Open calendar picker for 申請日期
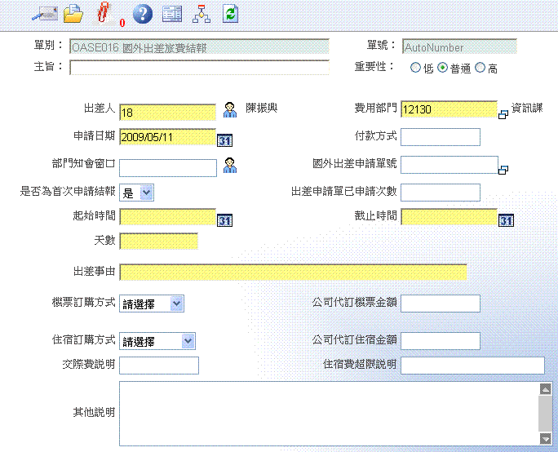Screen dimensions: 558x452 point(225,139)
